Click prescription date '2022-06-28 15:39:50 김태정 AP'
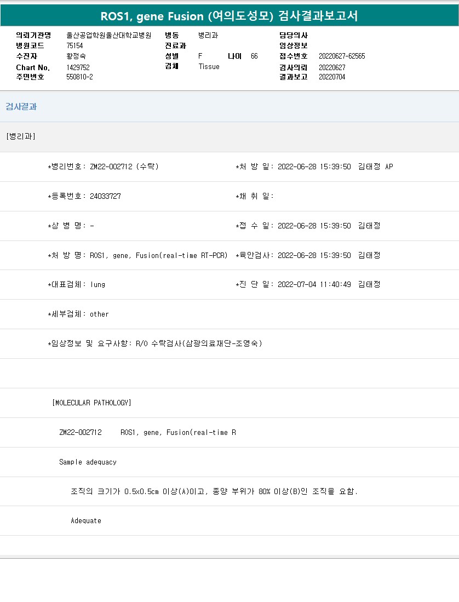Viewport: 459px width, 602px height. 335,167
